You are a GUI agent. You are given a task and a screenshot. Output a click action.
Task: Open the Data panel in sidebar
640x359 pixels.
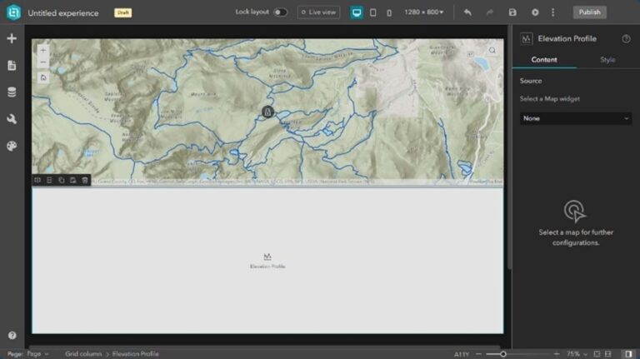point(12,92)
